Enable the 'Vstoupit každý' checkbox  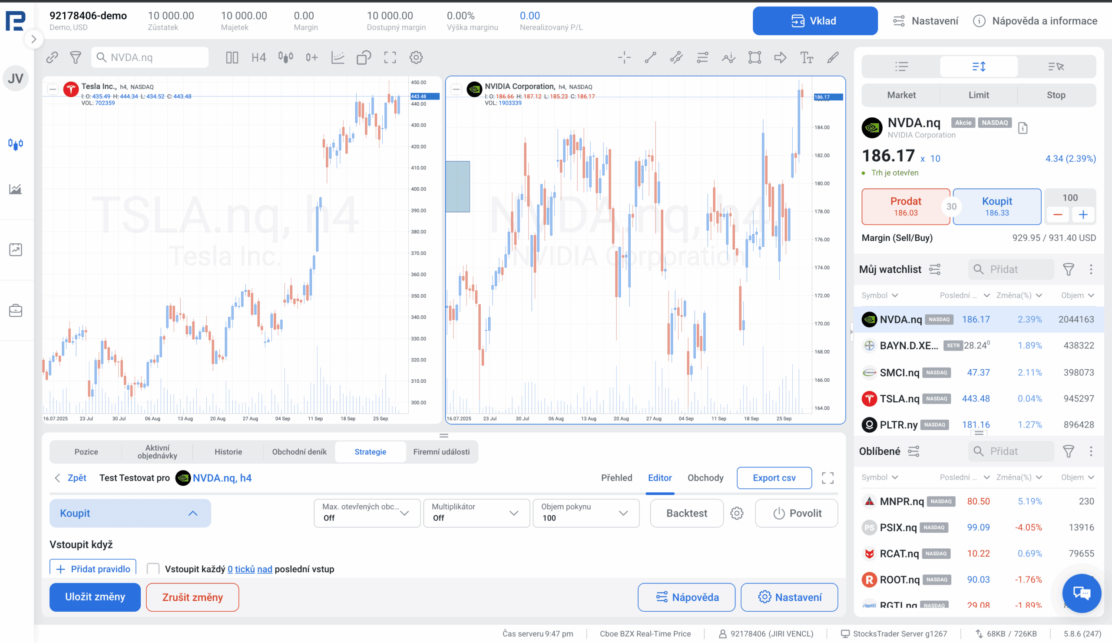[153, 568]
